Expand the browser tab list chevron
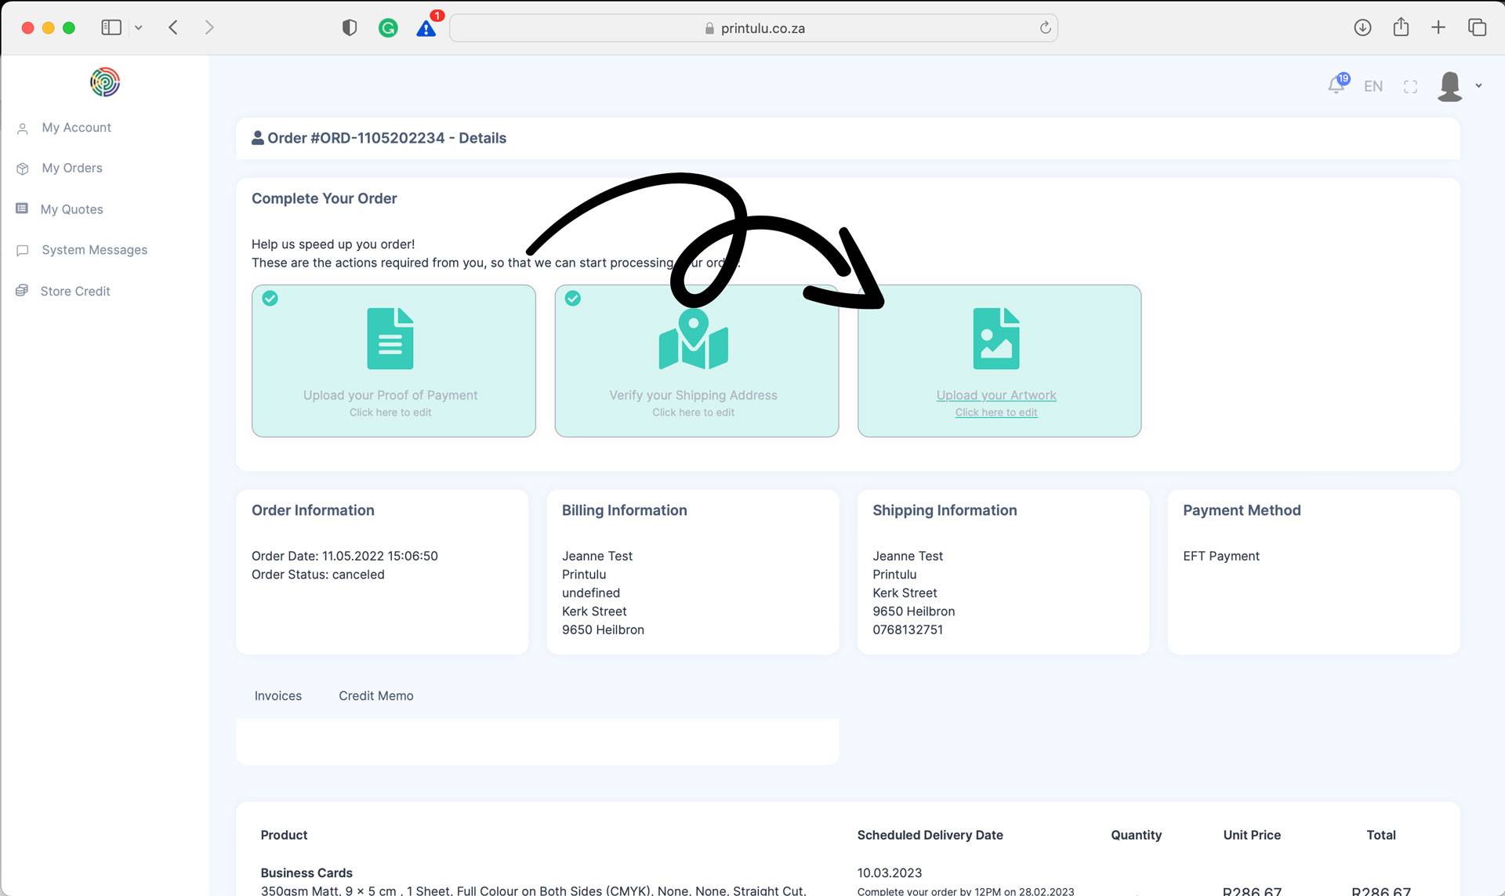The width and height of the screenshot is (1505, 896). tap(138, 27)
